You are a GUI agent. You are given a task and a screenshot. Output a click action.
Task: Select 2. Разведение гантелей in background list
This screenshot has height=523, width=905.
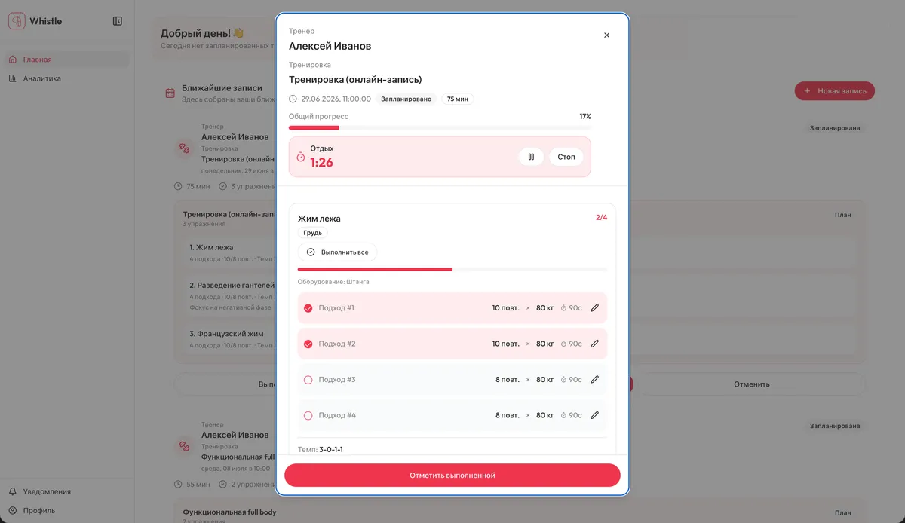[232, 286]
